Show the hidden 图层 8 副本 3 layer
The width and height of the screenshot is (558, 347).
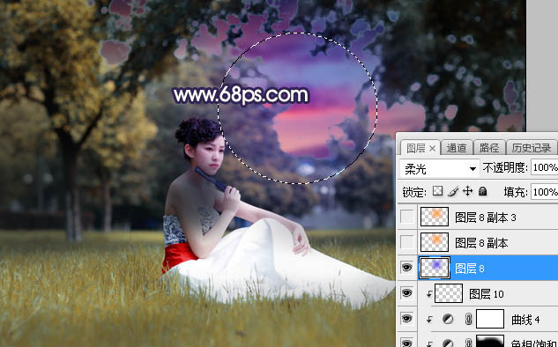[x=407, y=217]
